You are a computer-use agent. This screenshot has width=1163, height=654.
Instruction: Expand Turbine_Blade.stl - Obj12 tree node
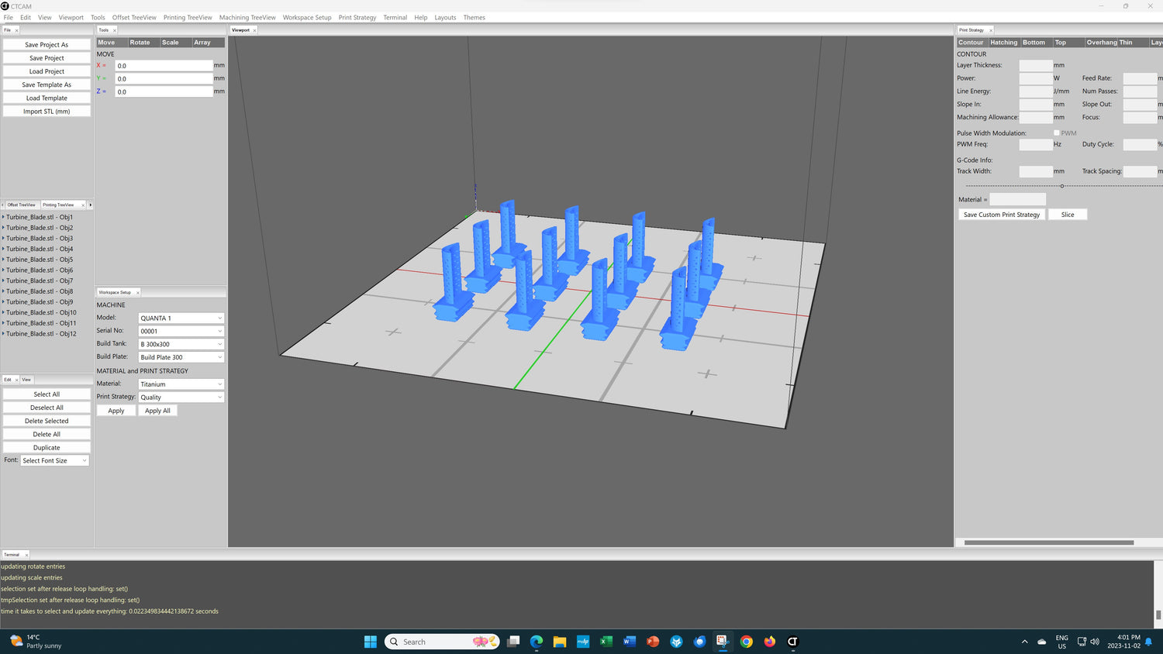pyautogui.click(x=3, y=334)
